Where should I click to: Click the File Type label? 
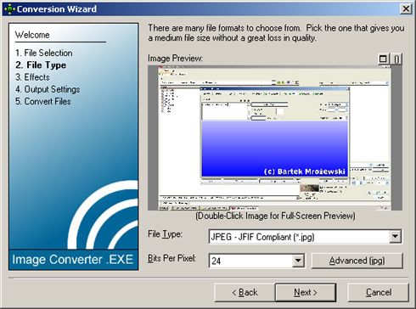(165, 234)
